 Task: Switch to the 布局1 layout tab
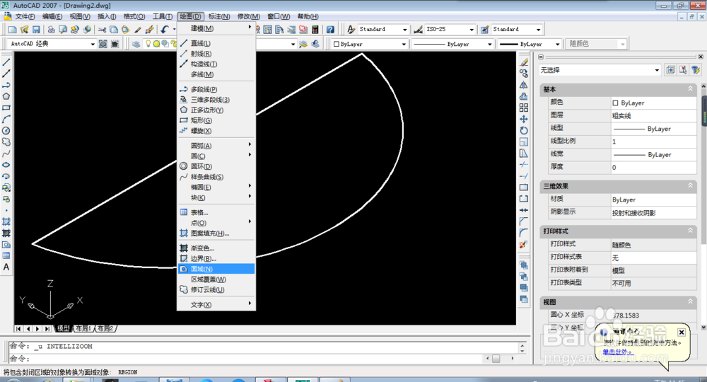tap(83, 328)
